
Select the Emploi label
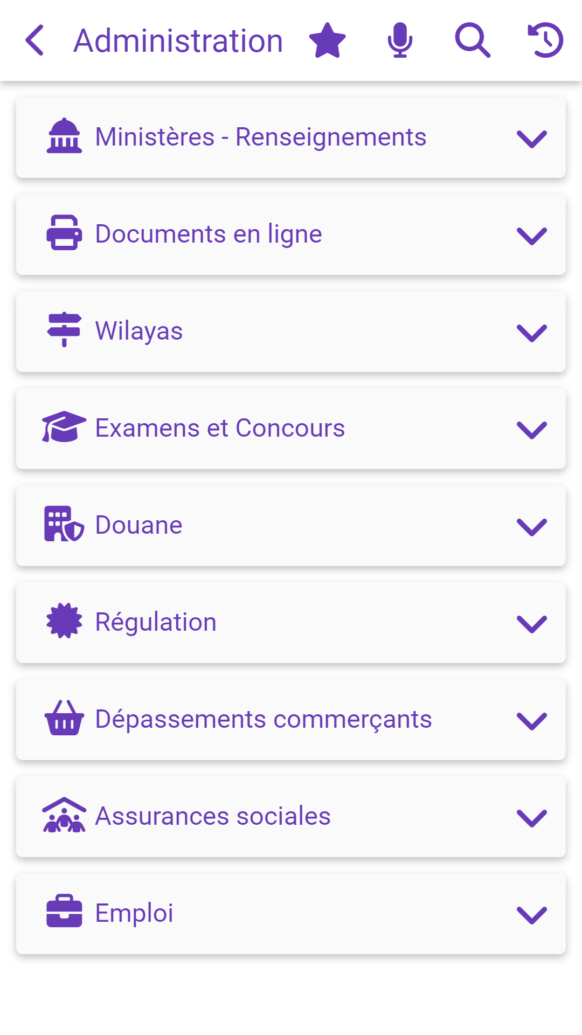[134, 914]
